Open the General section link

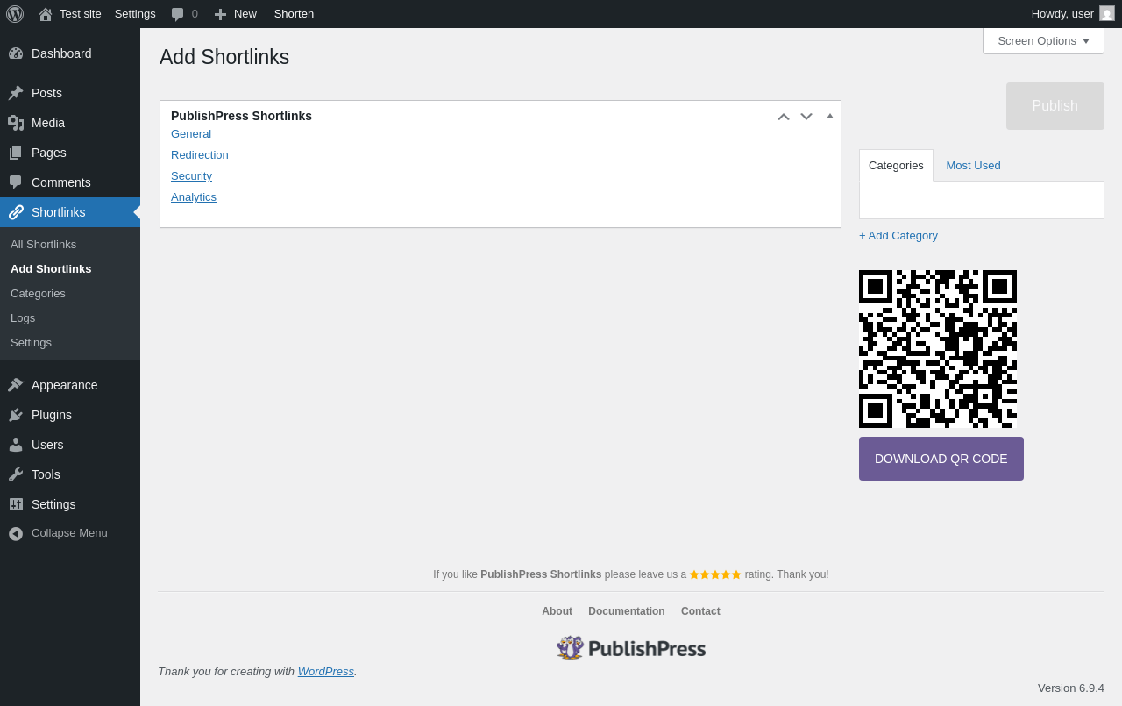(191, 134)
